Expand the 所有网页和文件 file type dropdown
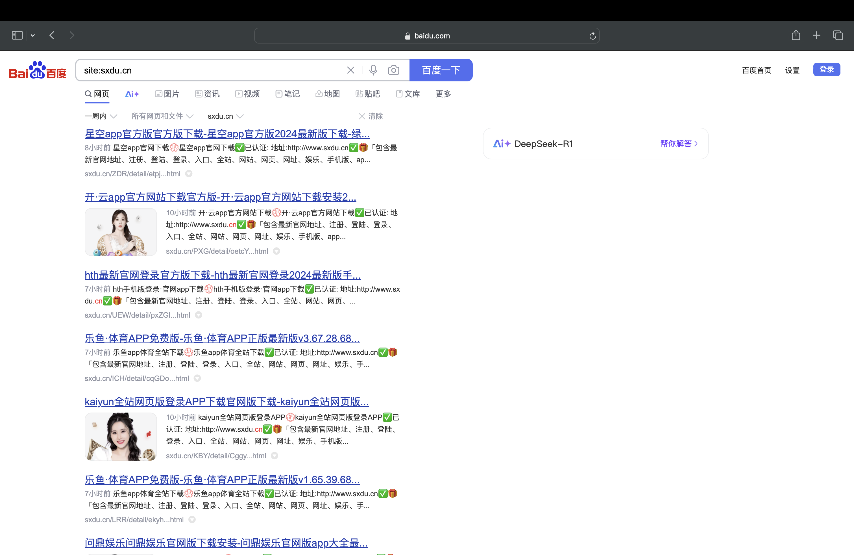Image resolution: width=854 pixels, height=555 pixels. click(162, 116)
